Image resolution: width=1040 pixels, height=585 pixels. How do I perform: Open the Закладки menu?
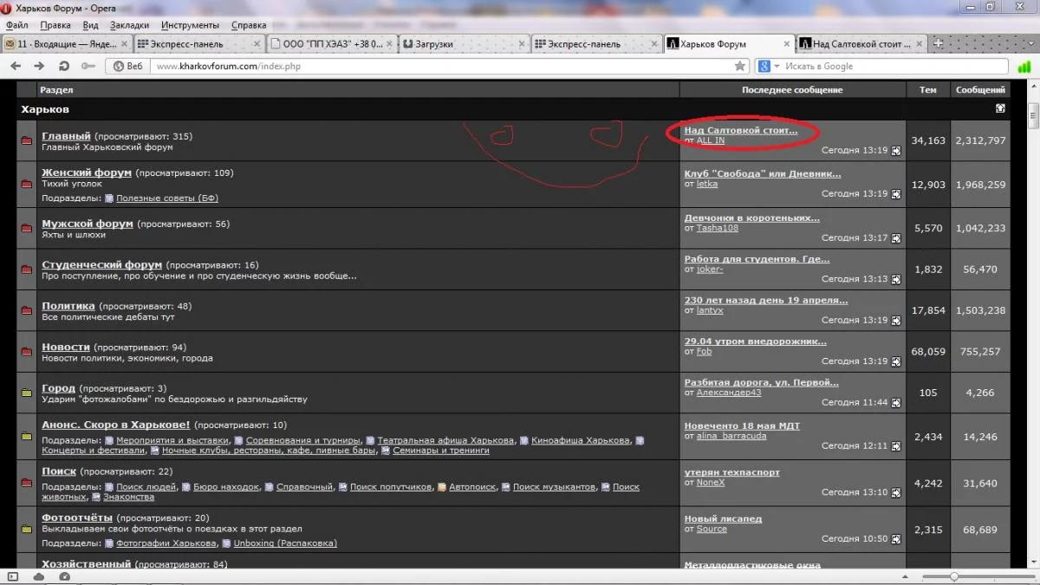click(x=130, y=25)
